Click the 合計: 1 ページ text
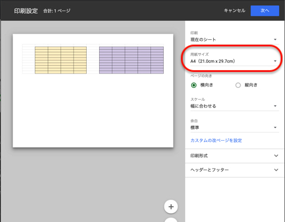The image size is (285, 222). [57, 11]
